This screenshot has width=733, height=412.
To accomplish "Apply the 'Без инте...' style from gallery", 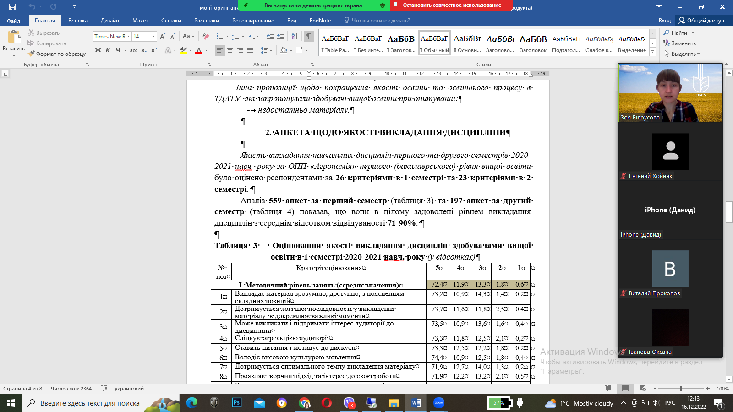I will point(368,43).
